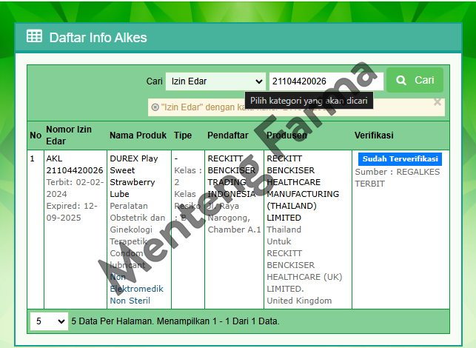The height and width of the screenshot is (348, 476).
Task: Click the DUREX Play Sweet Strawberry Lube name
Action: 134,176
